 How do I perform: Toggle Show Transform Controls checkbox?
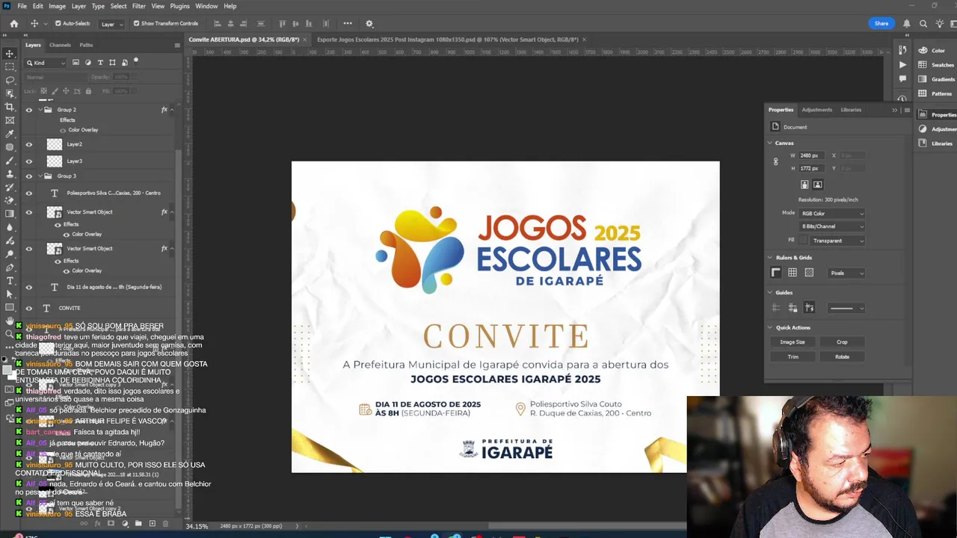pyautogui.click(x=136, y=23)
